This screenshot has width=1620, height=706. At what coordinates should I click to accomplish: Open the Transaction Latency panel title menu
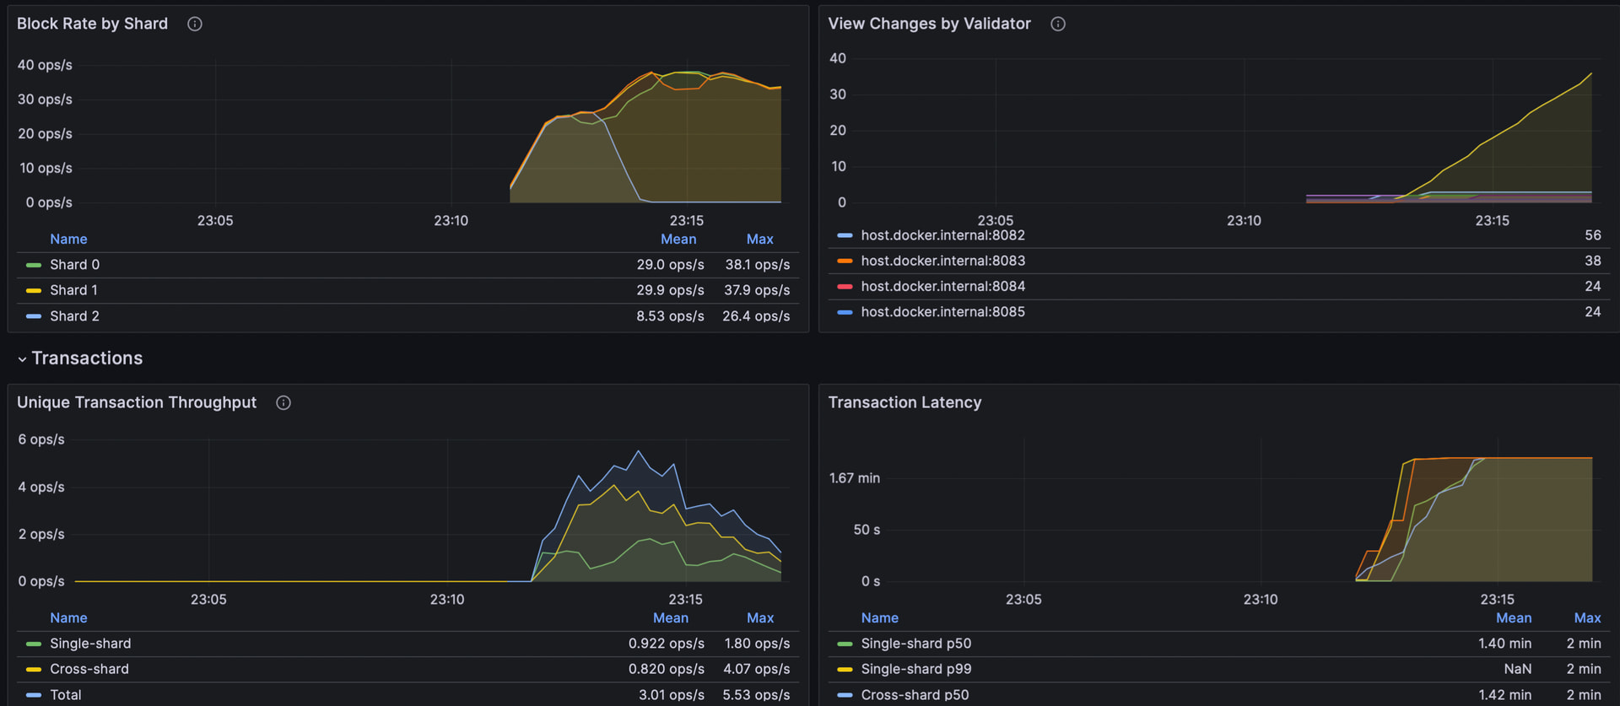(904, 403)
